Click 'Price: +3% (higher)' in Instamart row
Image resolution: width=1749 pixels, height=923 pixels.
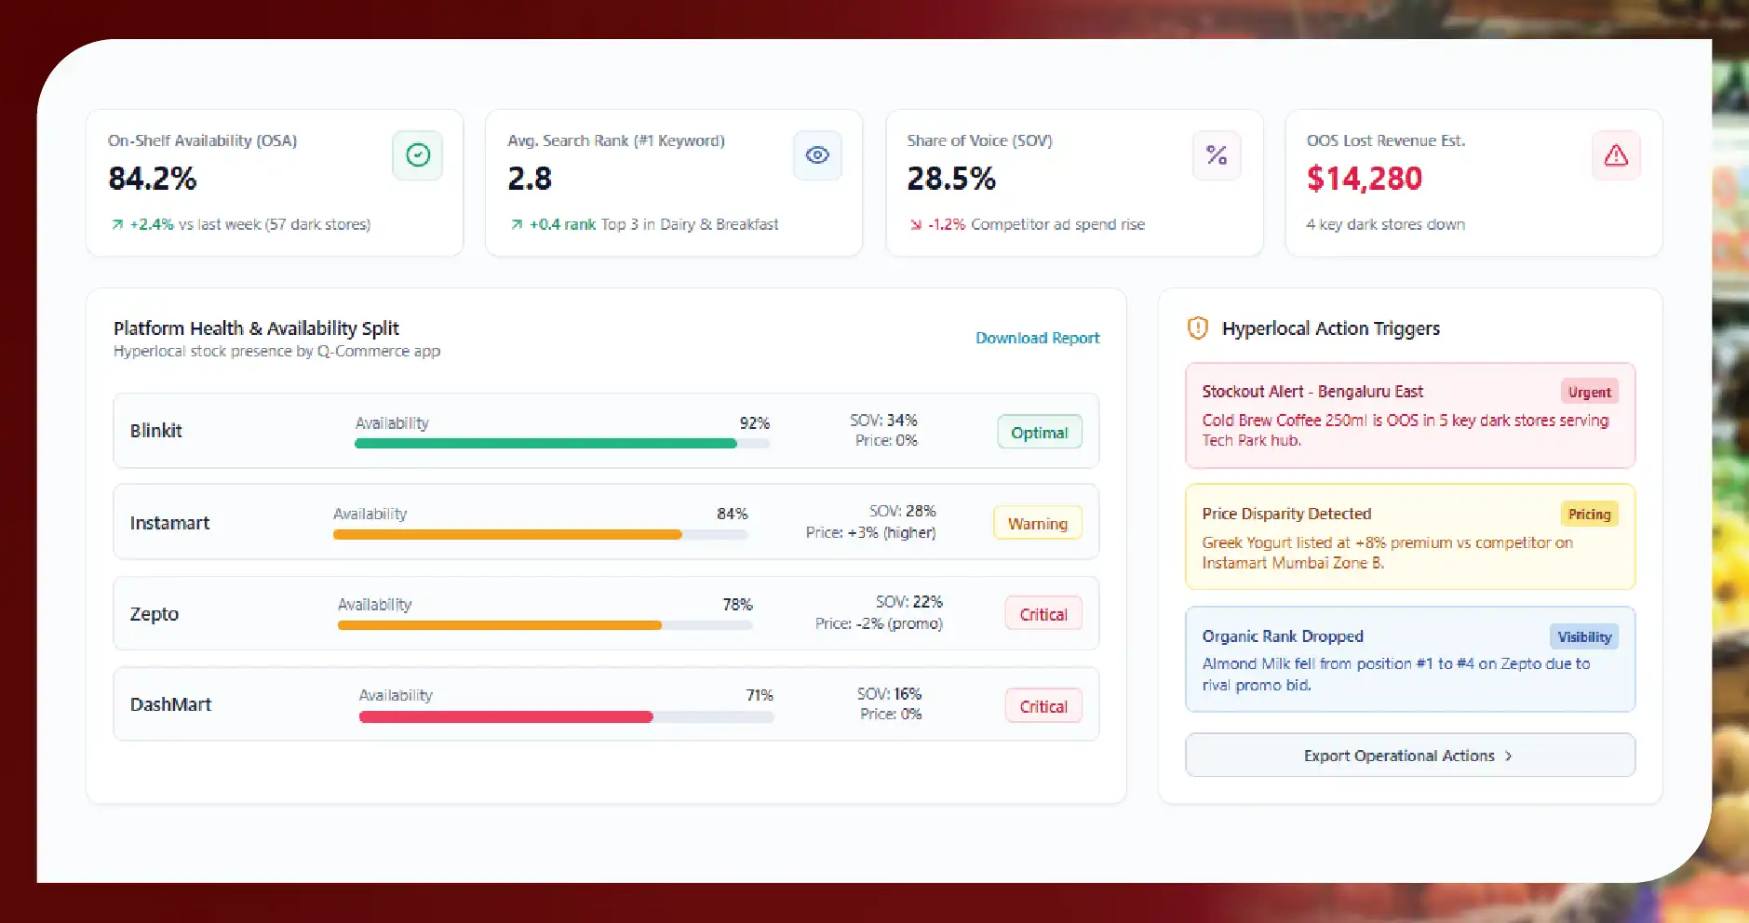(x=871, y=532)
